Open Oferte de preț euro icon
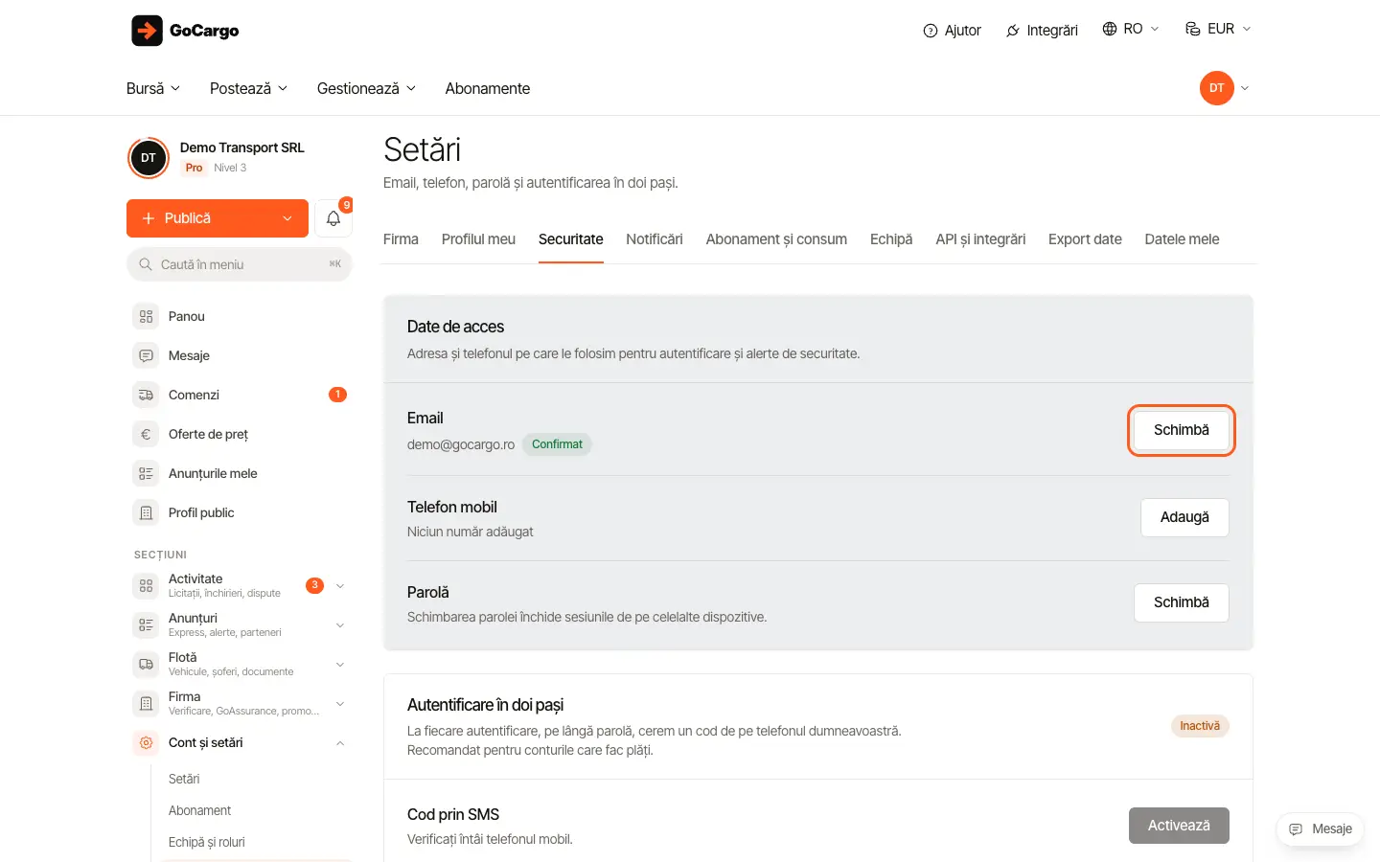 pyautogui.click(x=146, y=434)
